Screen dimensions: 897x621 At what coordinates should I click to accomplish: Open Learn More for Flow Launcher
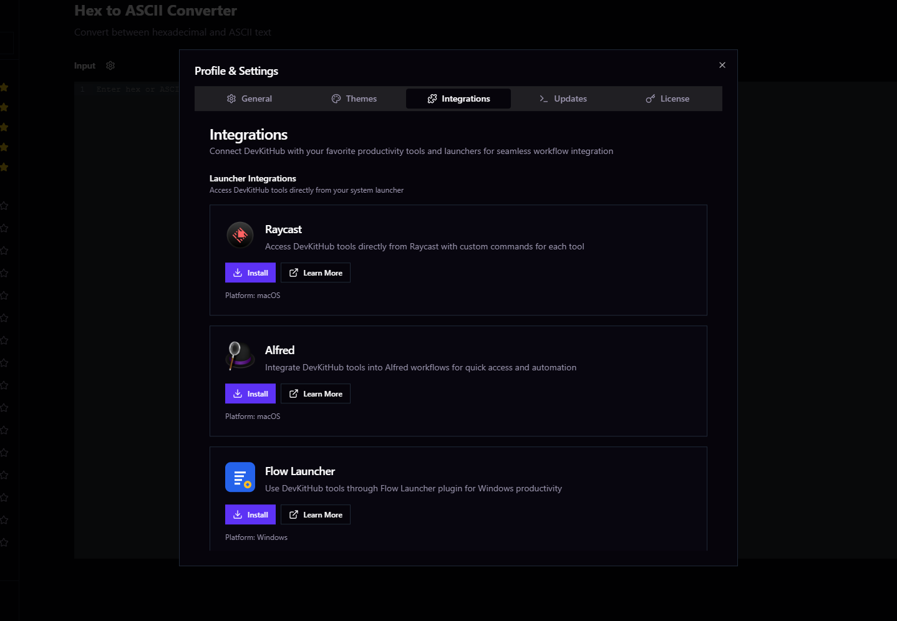click(316, 514)
